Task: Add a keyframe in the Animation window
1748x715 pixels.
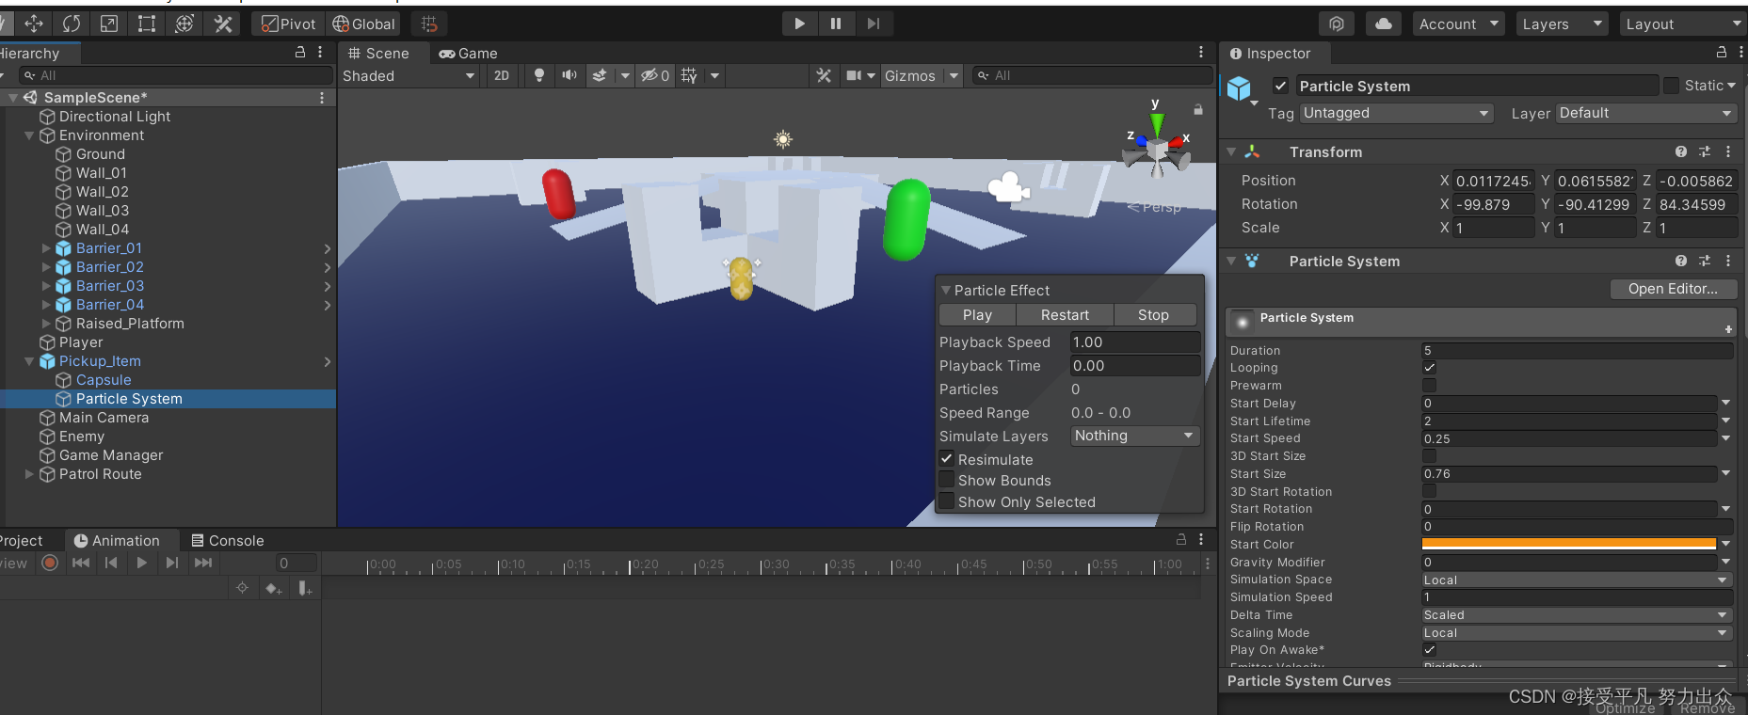Action: (x=273, y=588)
